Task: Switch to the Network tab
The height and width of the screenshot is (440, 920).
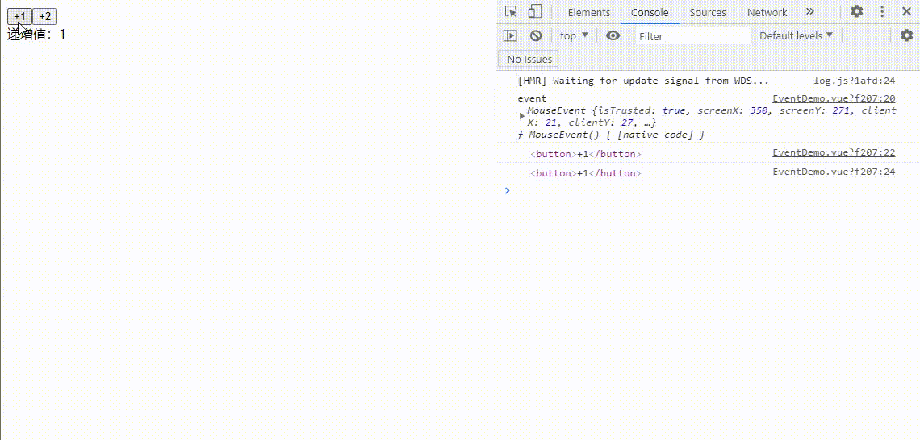Action: click(x=767, y=12)
